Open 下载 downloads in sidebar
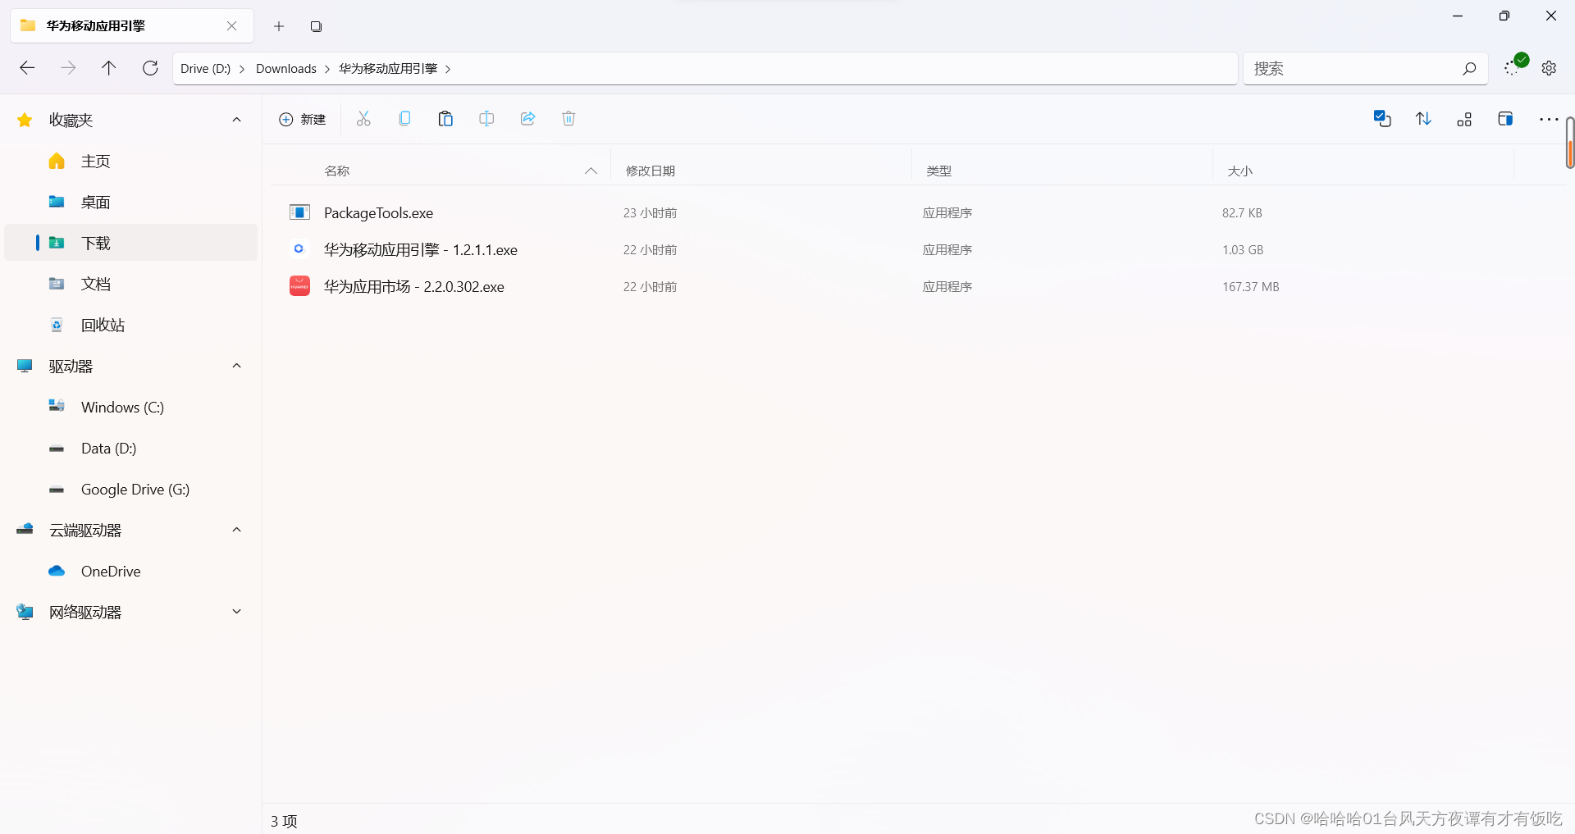The width and height of the screenshot is (1575, 834). point(131,243)
